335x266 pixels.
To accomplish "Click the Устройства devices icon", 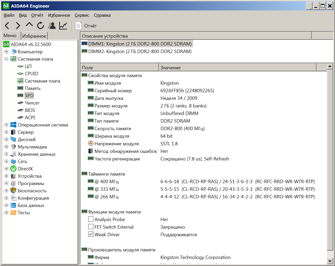I will [x=13, y=176].
